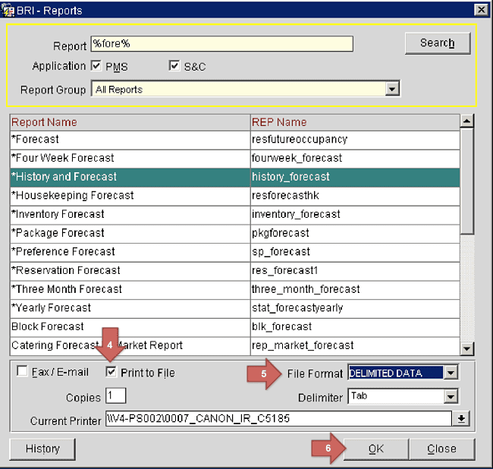Click the report list vertical scrollbar track
493x469 pixels.
click(467, 288)
